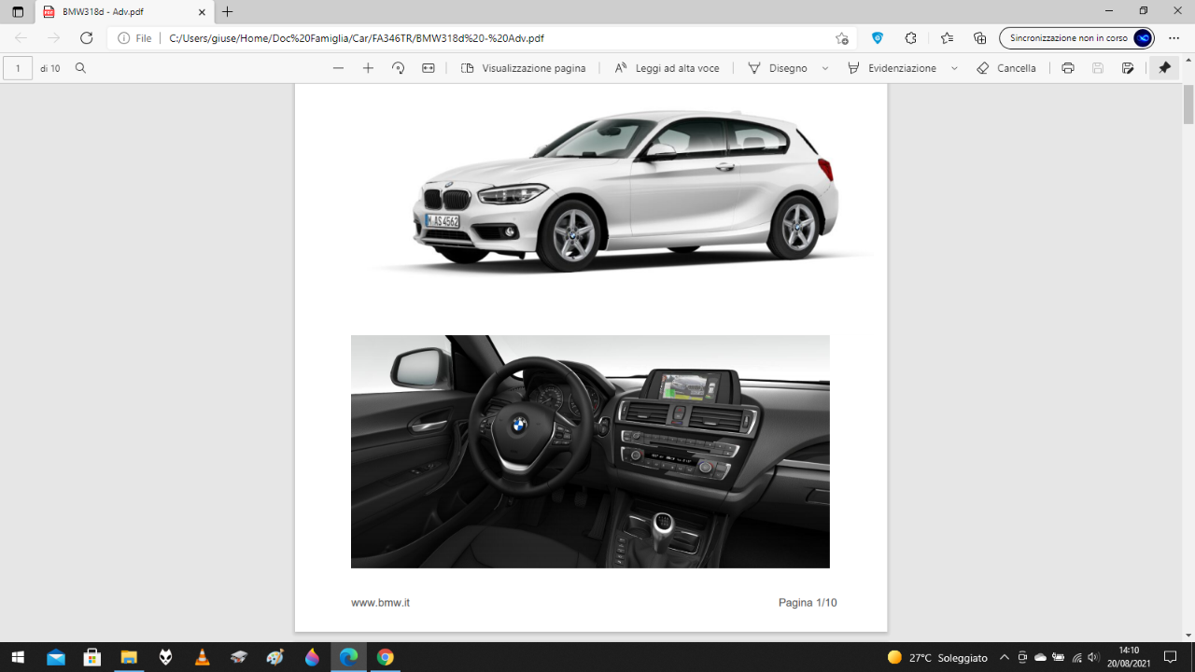Toggle the Cancella eraser tool
1195x672 pixels.
pos(1005,68)
